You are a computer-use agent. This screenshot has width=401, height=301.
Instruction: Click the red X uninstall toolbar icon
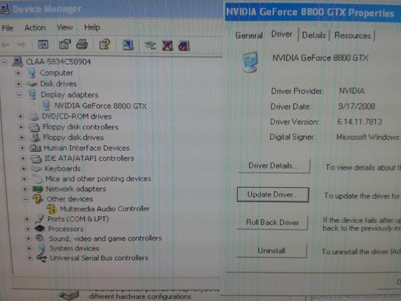[x=168, y=45]
